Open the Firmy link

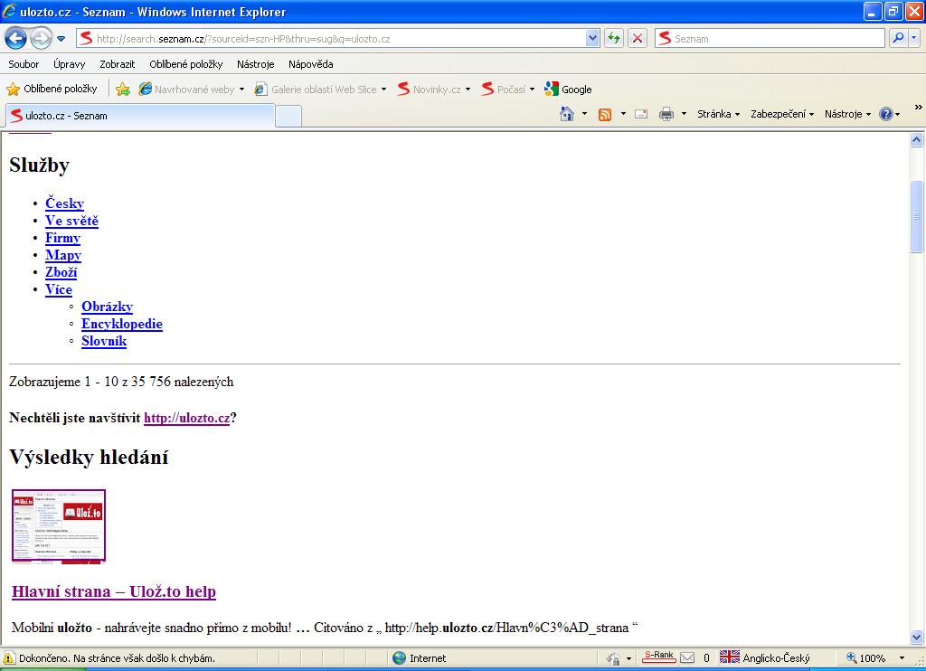(62, 238)
